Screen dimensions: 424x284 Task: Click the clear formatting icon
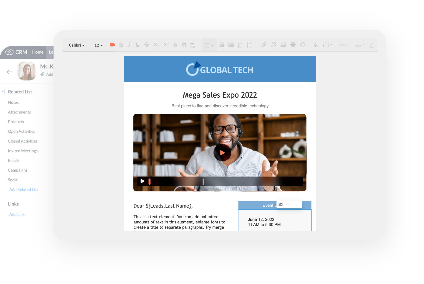pyautogui.click(x=193, y=45)
